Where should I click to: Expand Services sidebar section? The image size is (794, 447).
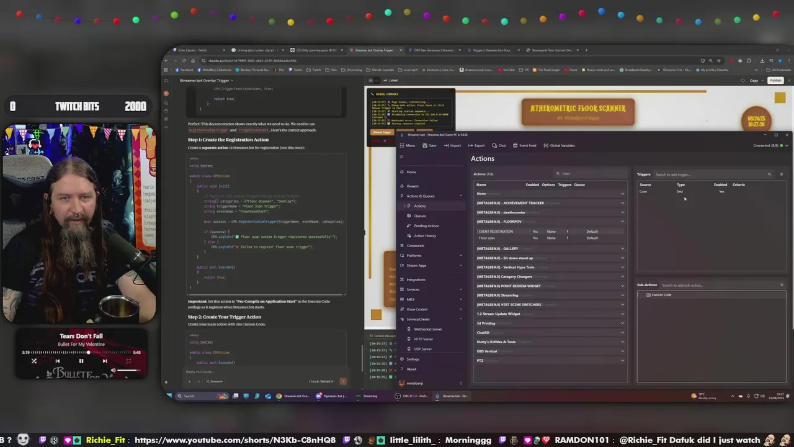click(460, 289)
